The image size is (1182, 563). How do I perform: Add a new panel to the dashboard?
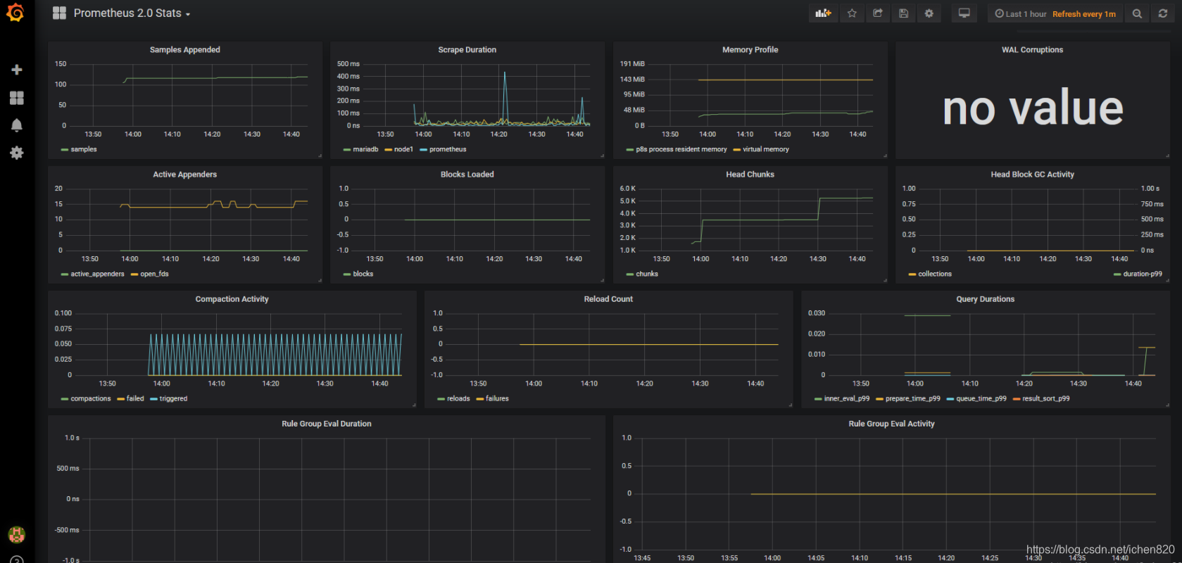824,13
